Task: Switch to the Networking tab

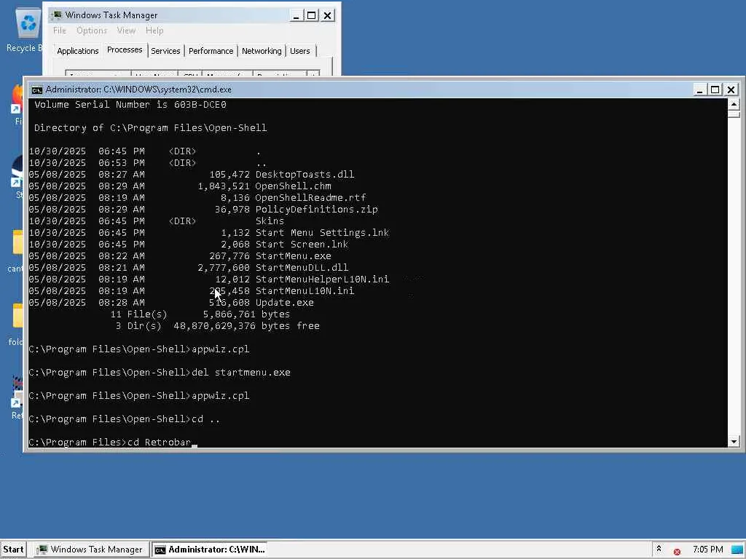Action: pos(262,51)
